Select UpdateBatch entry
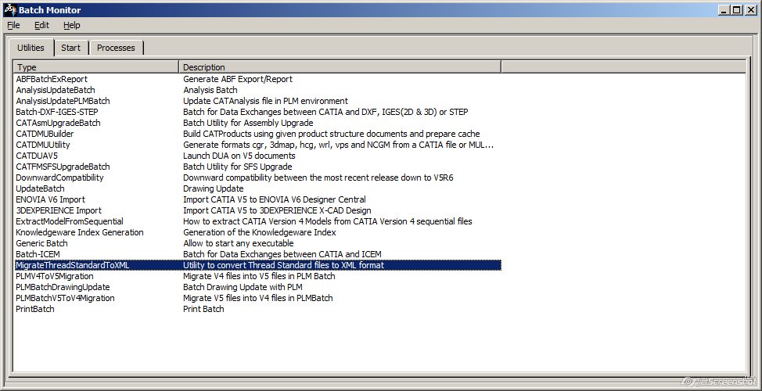The height and width of the screenshot is (391, 762). tap(40, 188)
